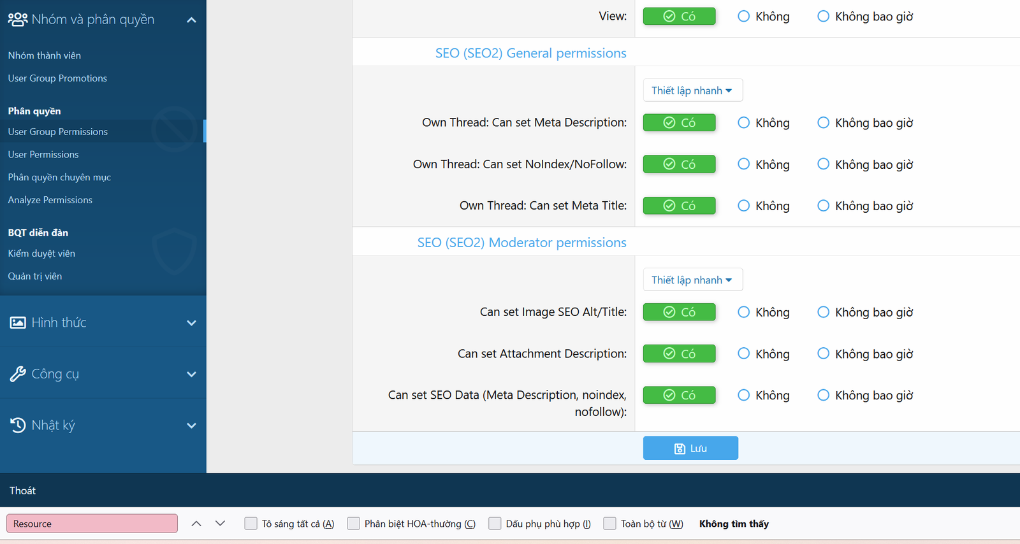Check the Tô sáng tất cả option
The height and width of the screenshot is (544, 1020).
point(251,524)
